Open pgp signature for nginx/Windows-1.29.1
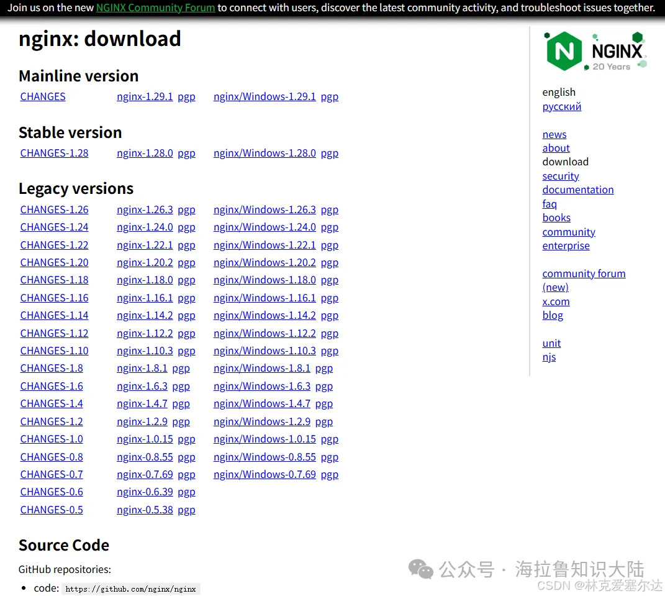The height and width of the screenshot is (596, 665). click(x=330, y=97)
